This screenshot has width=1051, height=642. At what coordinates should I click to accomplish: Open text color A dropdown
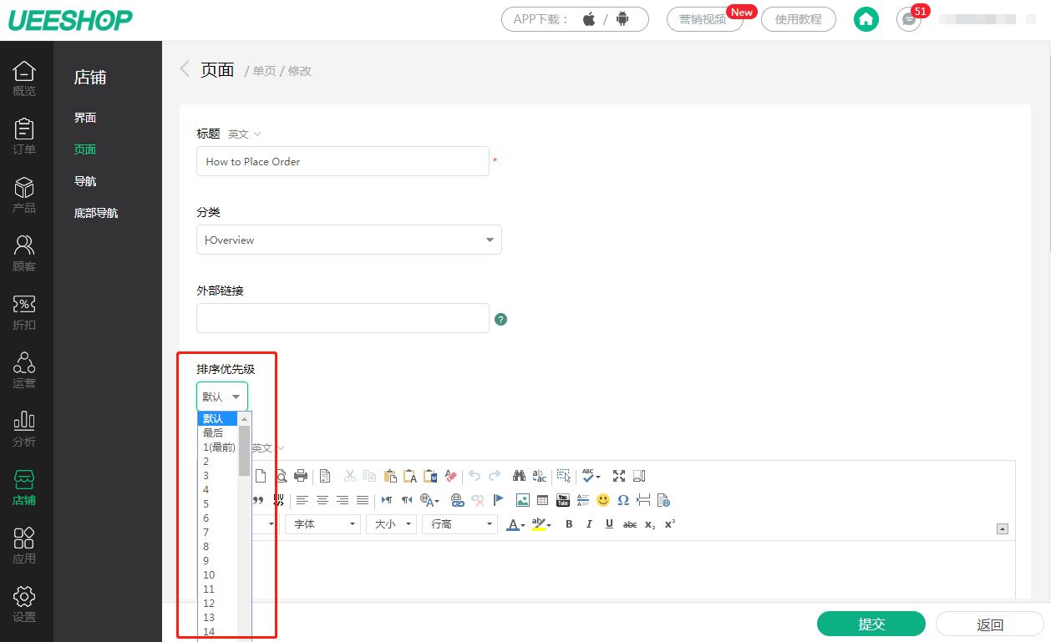point(515,524)
